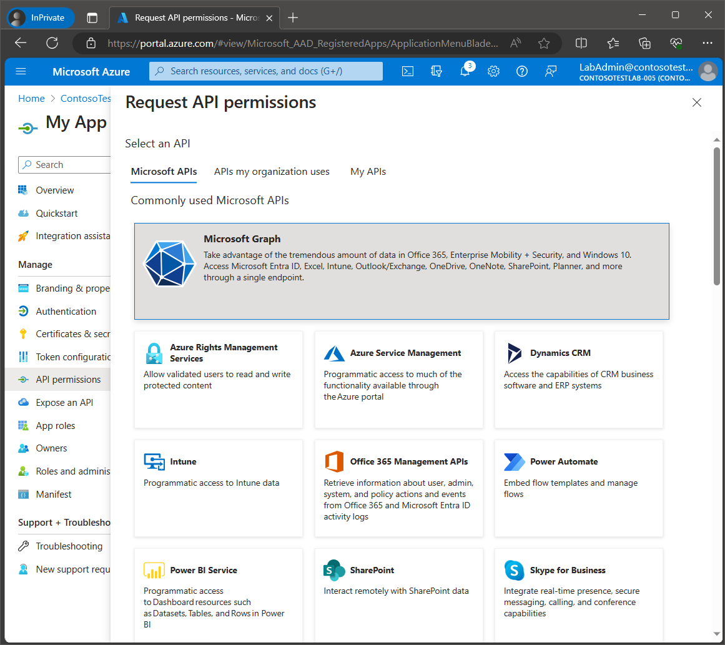Select the Microsoft Graph API card
Screen dimensions: 725x645
[x=402, y=272]
